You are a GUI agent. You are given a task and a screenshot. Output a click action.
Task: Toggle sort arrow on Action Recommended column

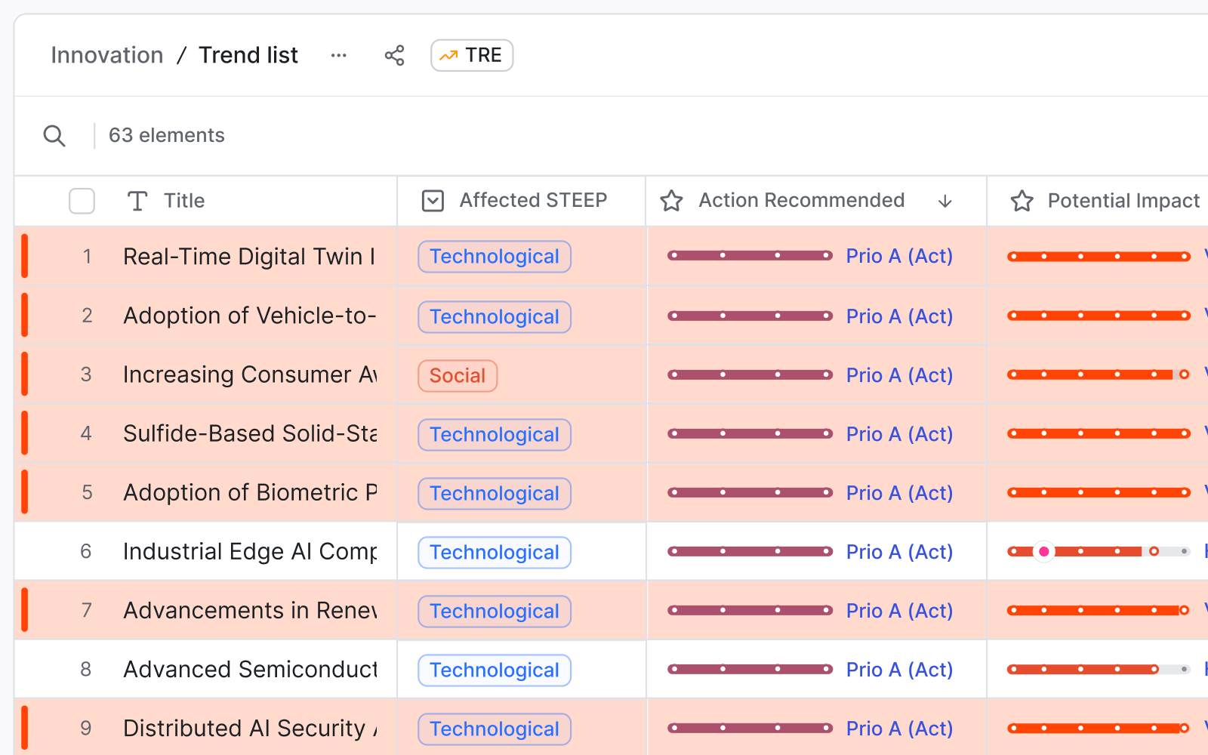[945, 201]
